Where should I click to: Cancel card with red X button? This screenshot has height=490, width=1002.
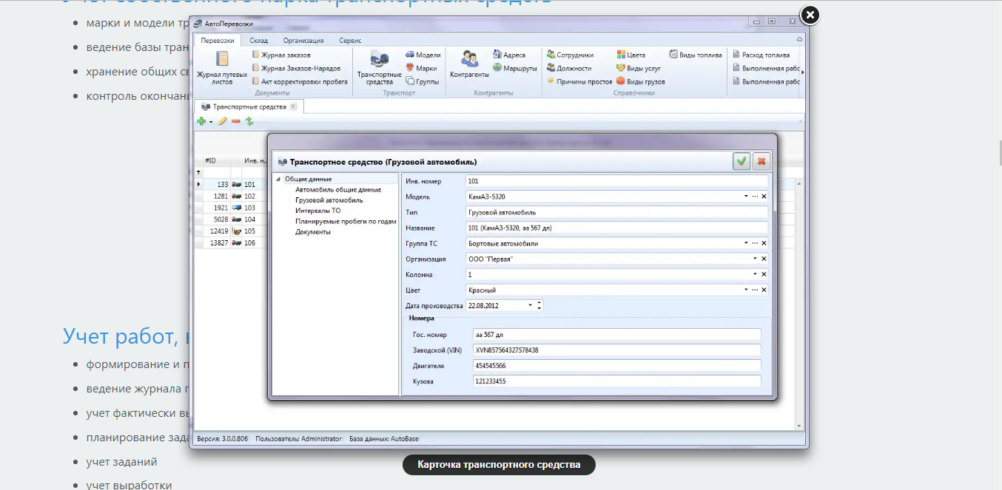[760, 161]
